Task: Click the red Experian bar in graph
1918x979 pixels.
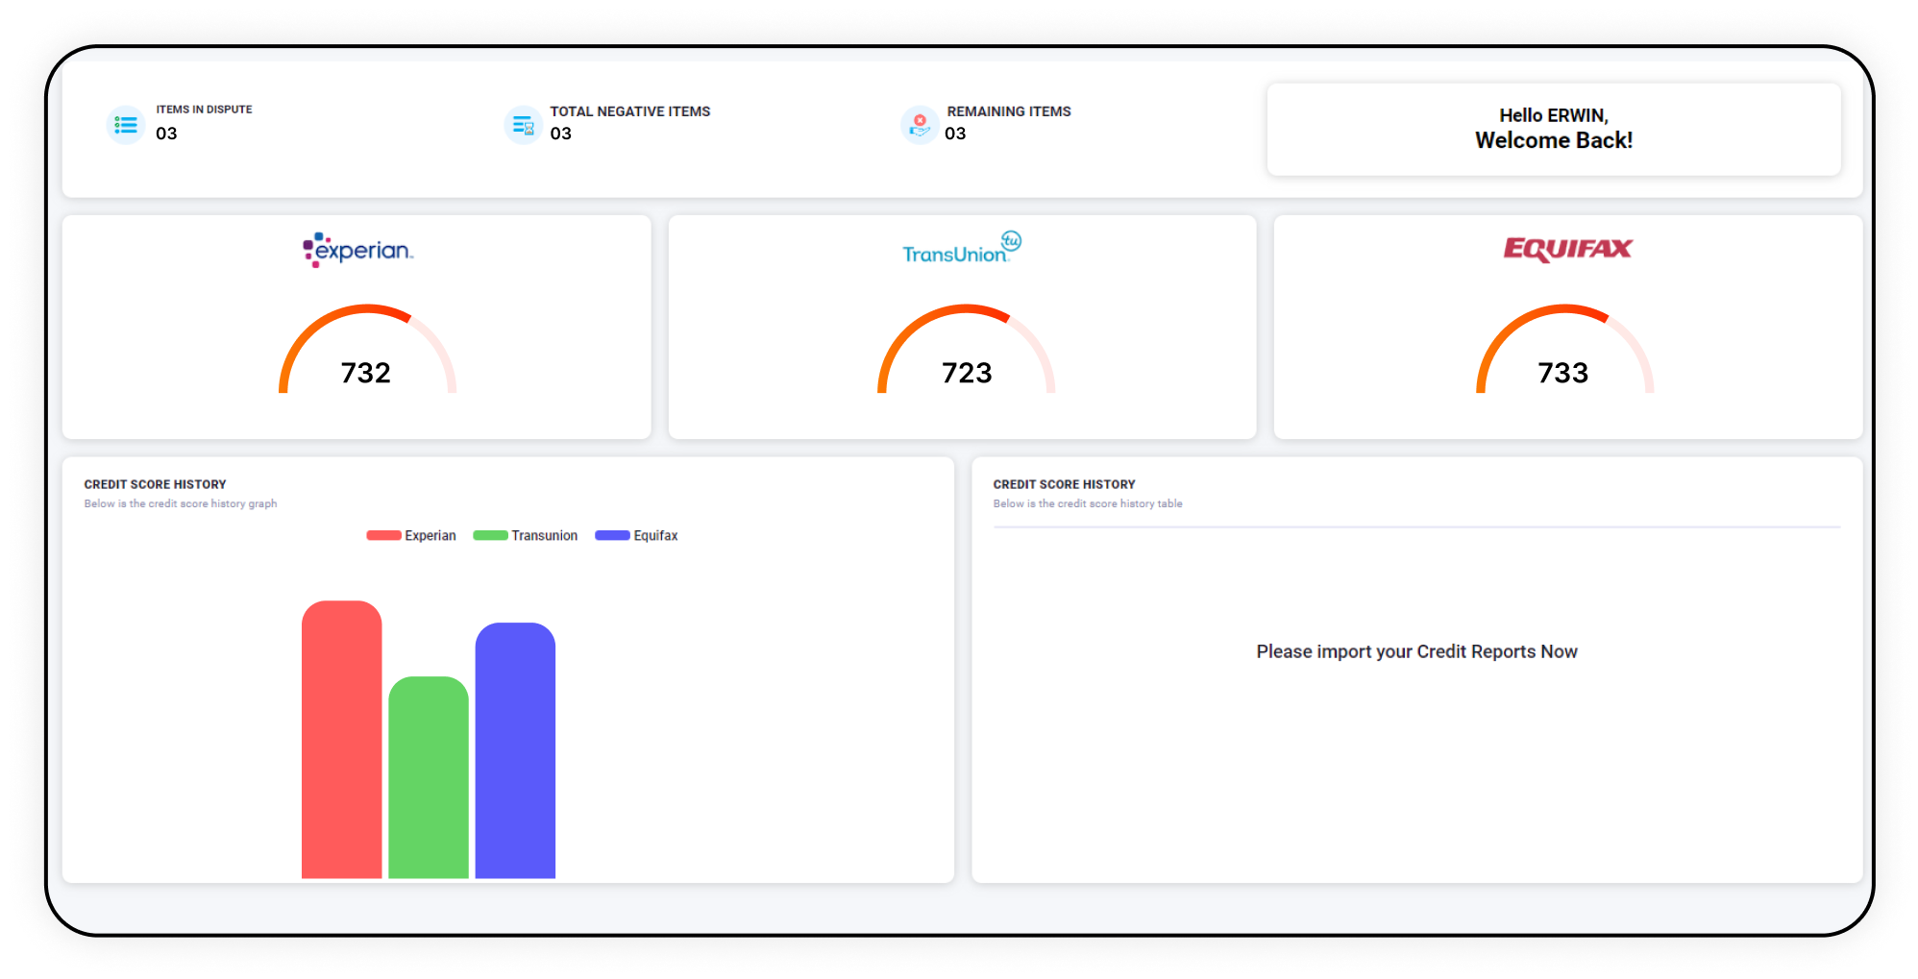Action: (x=341, y=740)
